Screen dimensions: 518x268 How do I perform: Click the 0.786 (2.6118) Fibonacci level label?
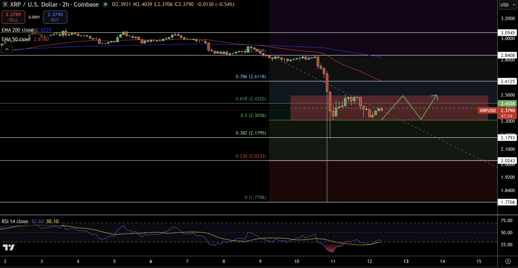click(x=255, y=77)
